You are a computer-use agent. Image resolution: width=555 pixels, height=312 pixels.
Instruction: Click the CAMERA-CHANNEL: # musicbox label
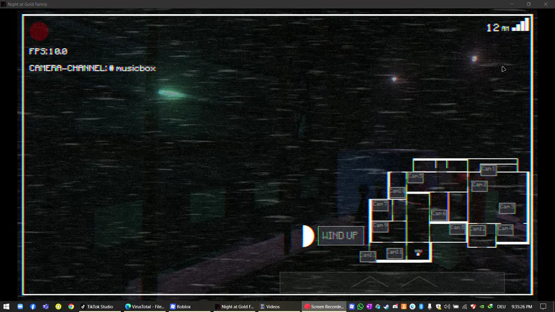(92, 68)
